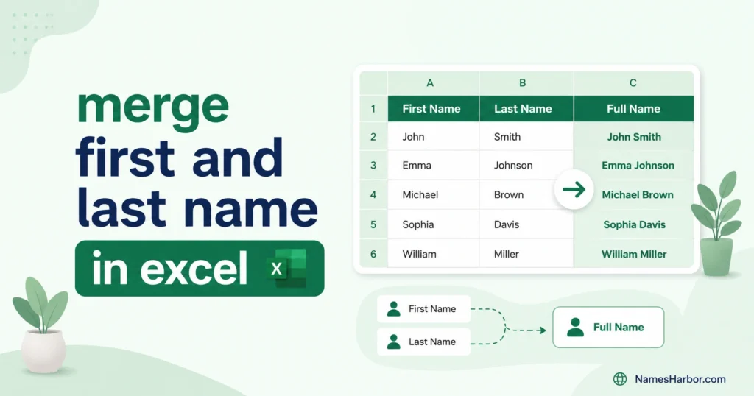Click the round green arrow icon
This screenshot has height=396, width=754.
point(574,189)
